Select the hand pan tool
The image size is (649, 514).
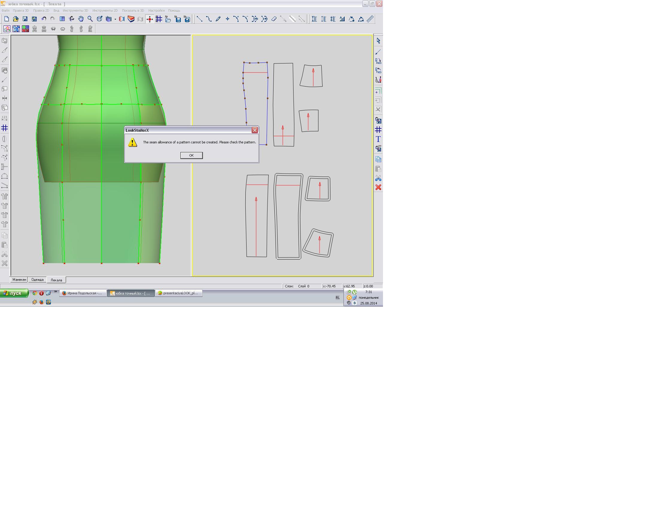point(80,19)
